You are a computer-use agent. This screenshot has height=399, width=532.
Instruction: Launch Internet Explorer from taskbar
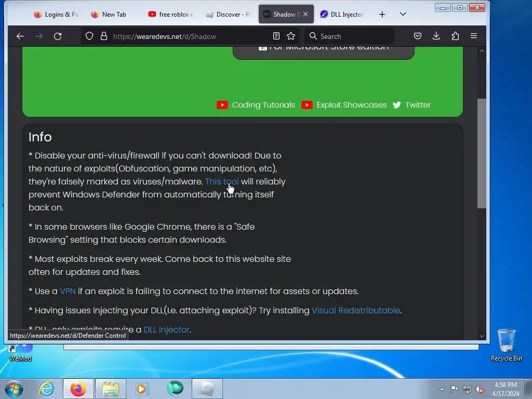click(x=46, y=389)
